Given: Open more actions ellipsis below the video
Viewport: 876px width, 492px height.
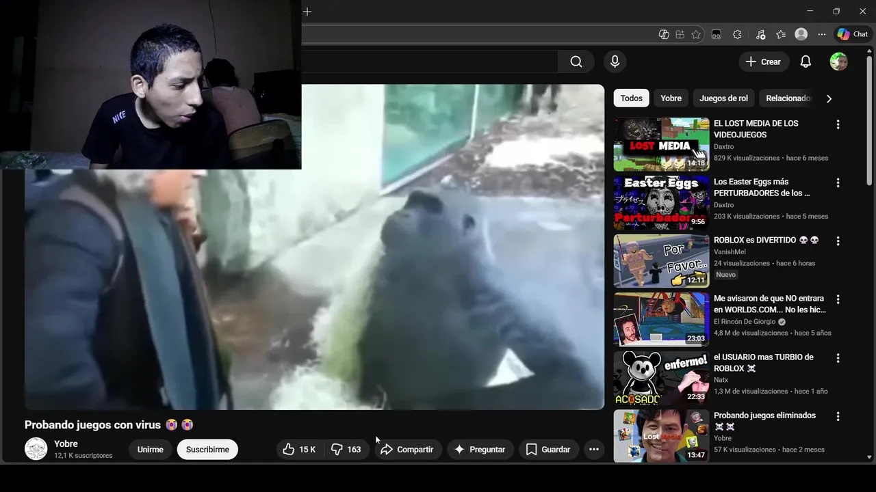Looking at the screenshot, I should coord(594,449).
